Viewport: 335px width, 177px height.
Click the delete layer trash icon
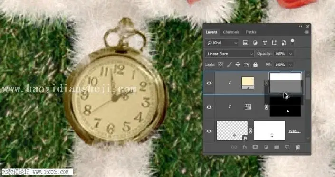click(x=297, y=147)
